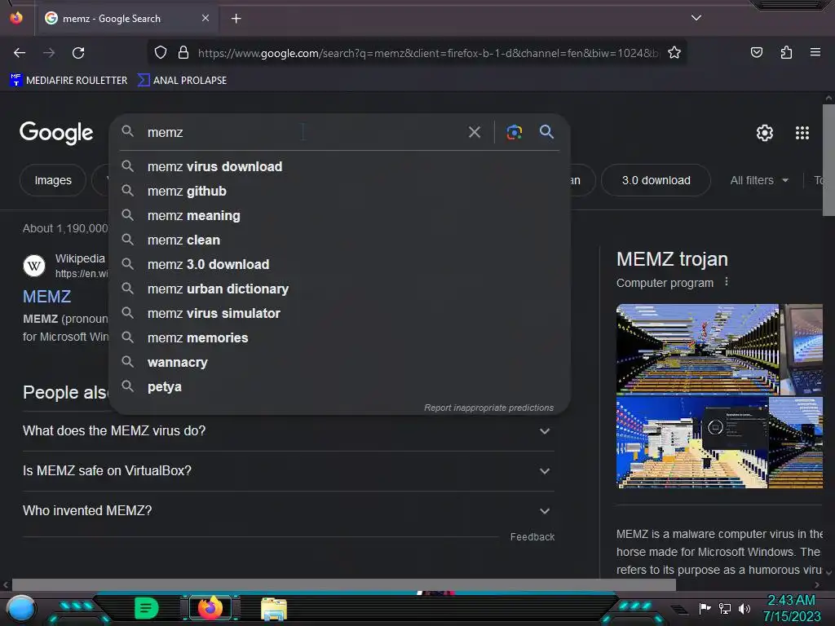Choose suggestion memz memories

pyautogui.click(x=340, y=338)
